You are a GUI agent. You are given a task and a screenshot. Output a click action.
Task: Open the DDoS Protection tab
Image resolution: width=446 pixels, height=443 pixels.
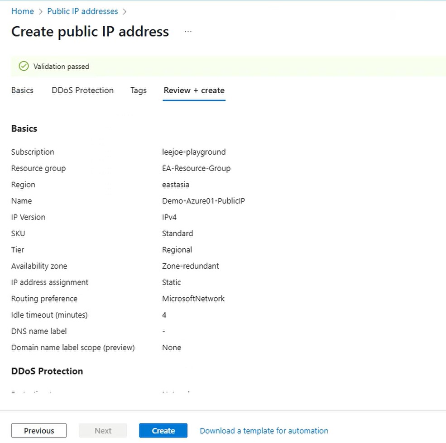82,91
